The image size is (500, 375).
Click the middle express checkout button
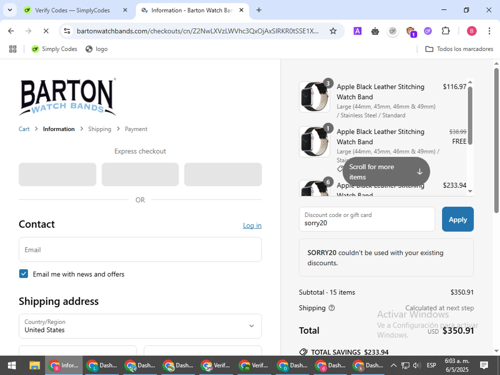[140, 174]
